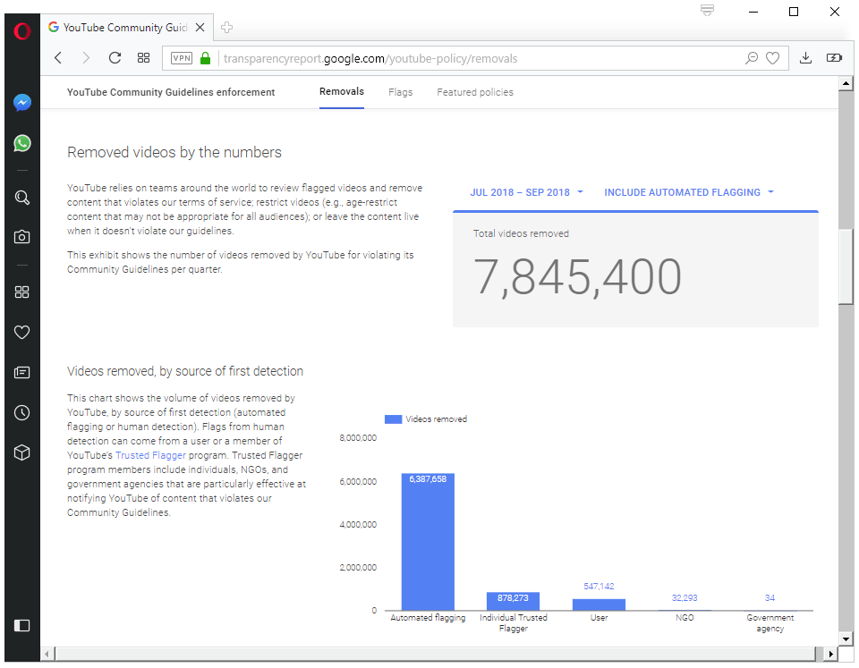
Task: Click the Automated flagging bar
Action: click(x=428, y=542)
